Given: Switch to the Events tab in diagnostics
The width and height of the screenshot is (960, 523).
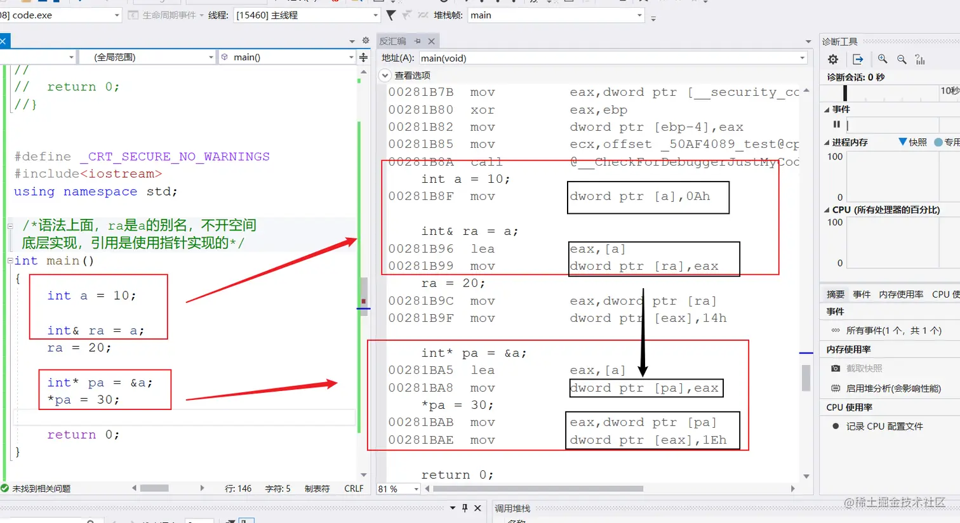Looking at the screenshot, I should click(x=862, y=295).
